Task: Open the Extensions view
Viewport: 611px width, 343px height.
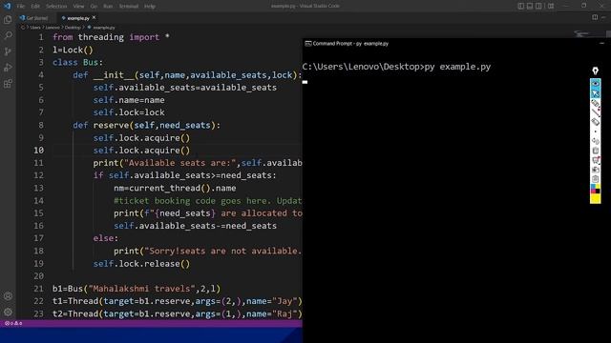Action: (x=8, y=84)
